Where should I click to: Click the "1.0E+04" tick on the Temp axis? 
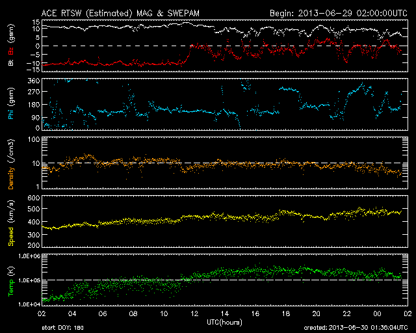click(x=29, y=304)
